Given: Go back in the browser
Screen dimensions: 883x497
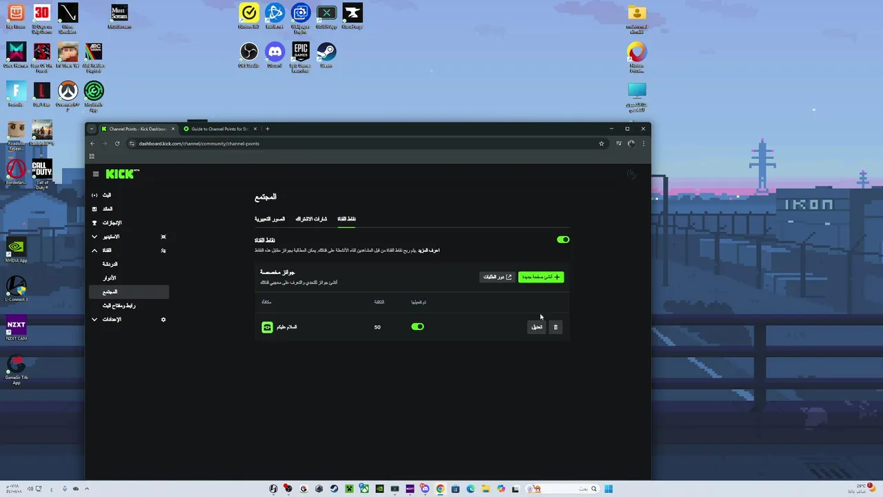Looking at the screenshot, I should click(x=92, y=144).
